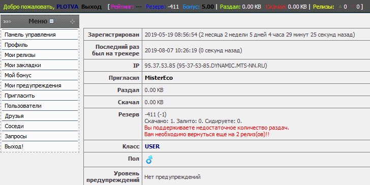The width and height of the screenshot is (370, 185).
Task: Click the arrows icon left of Меню title
Action: pos(7,21)
